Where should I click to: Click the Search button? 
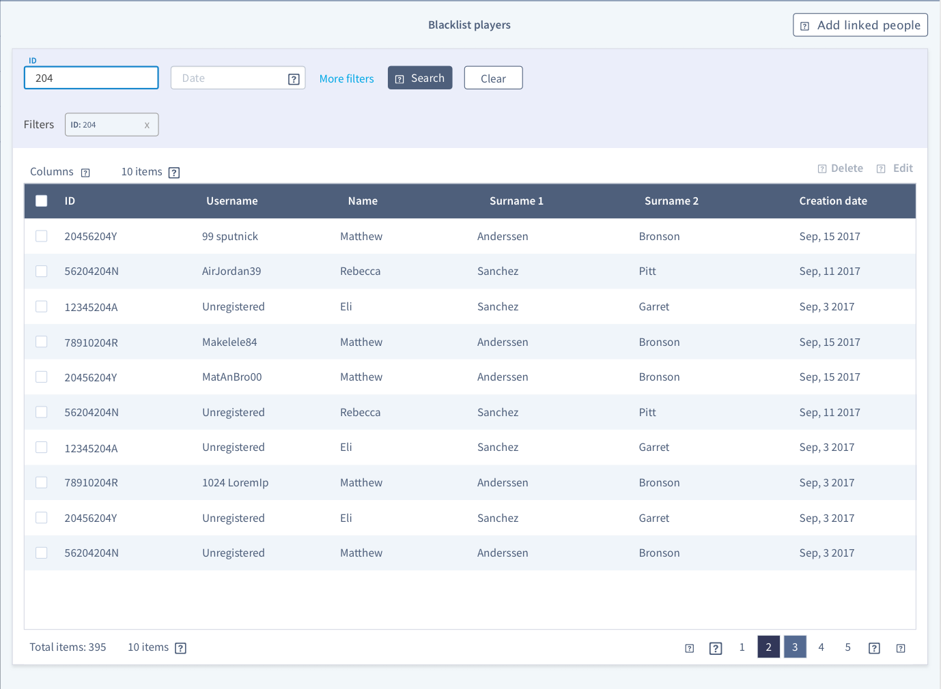click(420, 78)
